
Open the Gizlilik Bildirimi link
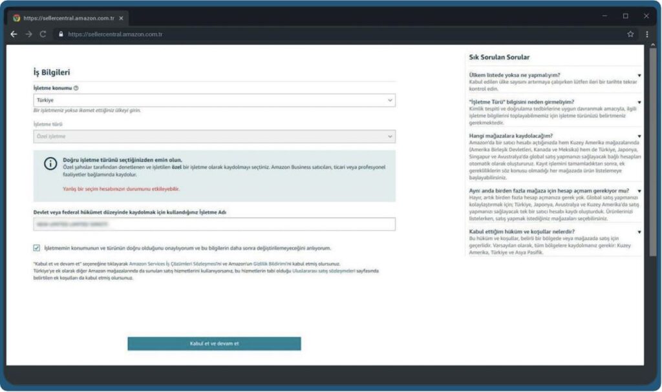point(270,263)
